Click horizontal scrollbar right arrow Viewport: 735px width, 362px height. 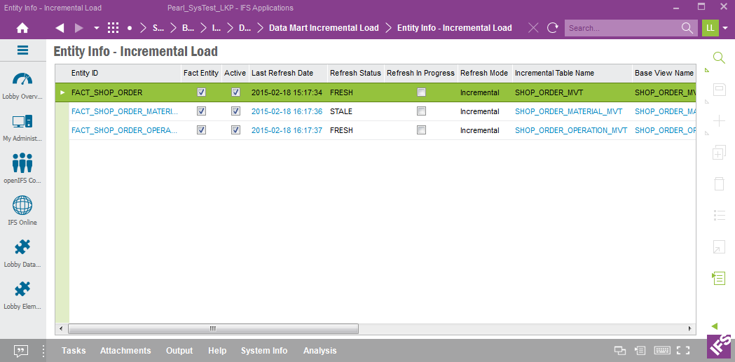689,328
